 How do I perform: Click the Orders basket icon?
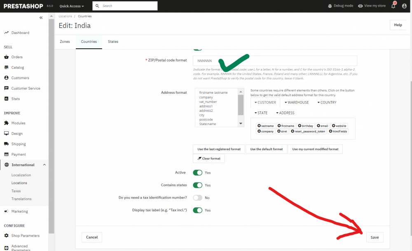6,57
